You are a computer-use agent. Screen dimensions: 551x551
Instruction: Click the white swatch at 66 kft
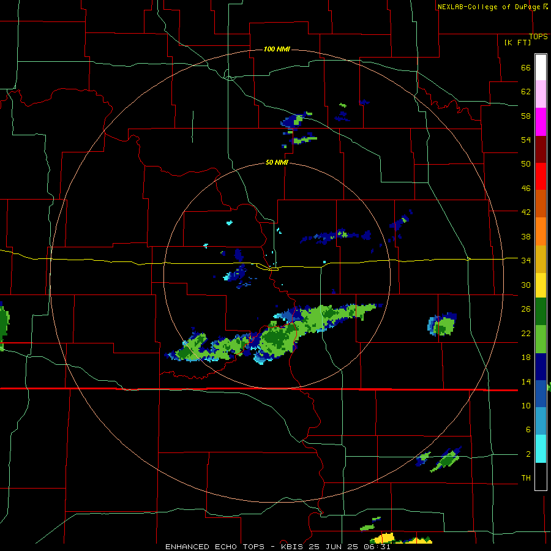pos(541,67)
